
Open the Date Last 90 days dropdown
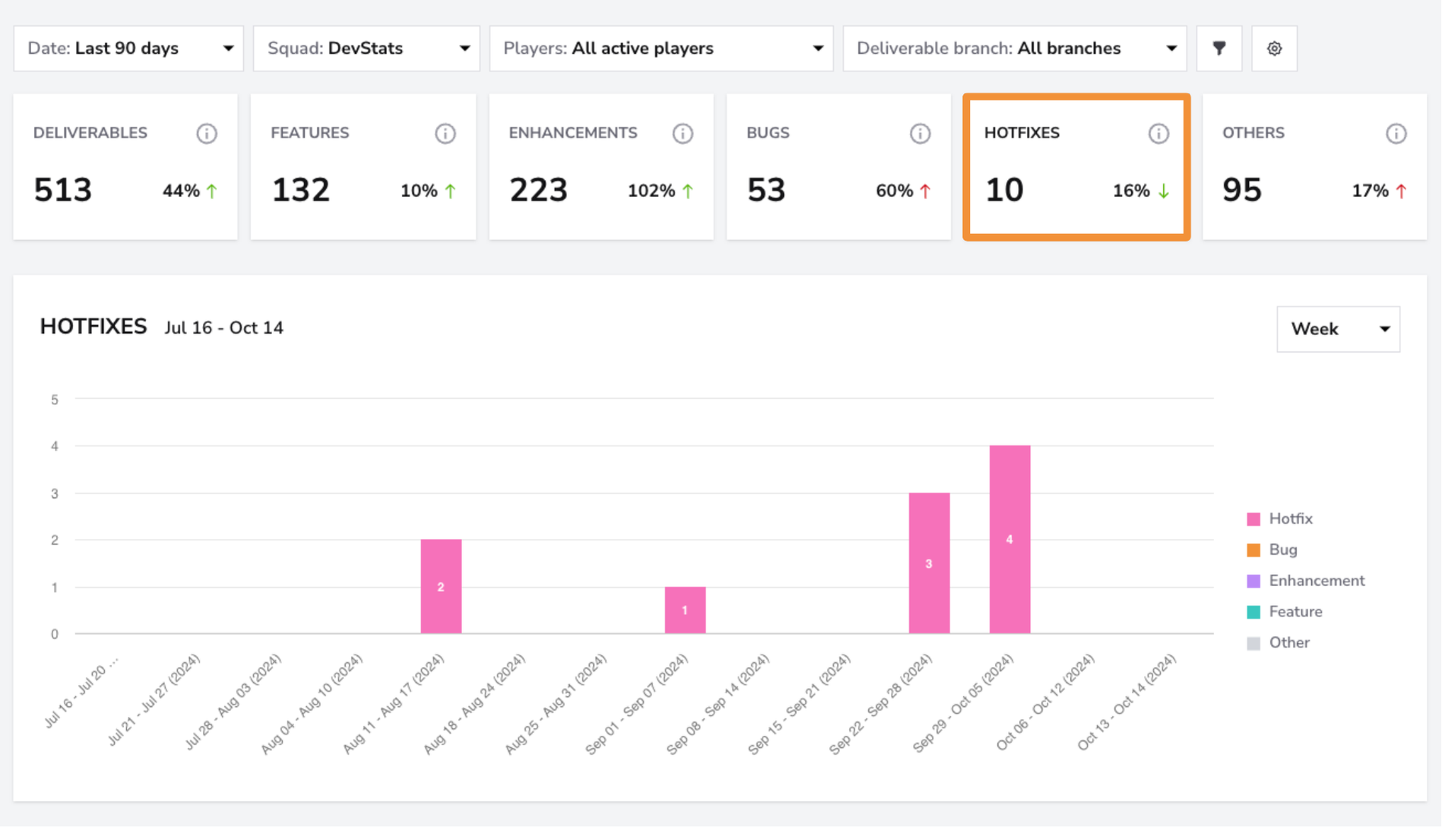tap(128, 49)
